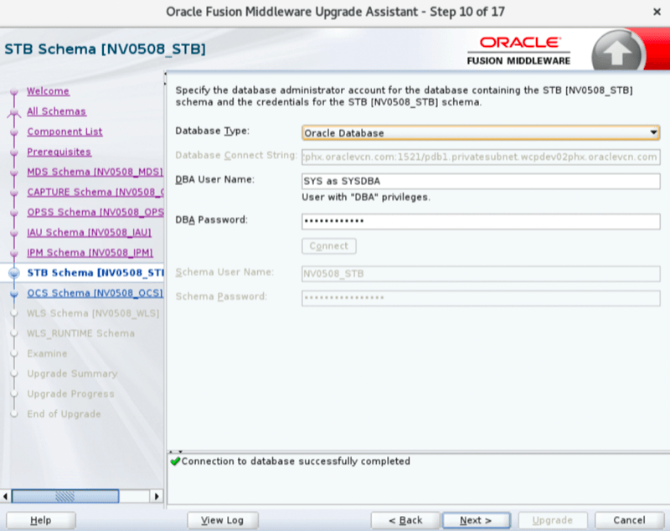Go to the Welcome step
Screen dimensions: 670x531
tap(48, 91)
